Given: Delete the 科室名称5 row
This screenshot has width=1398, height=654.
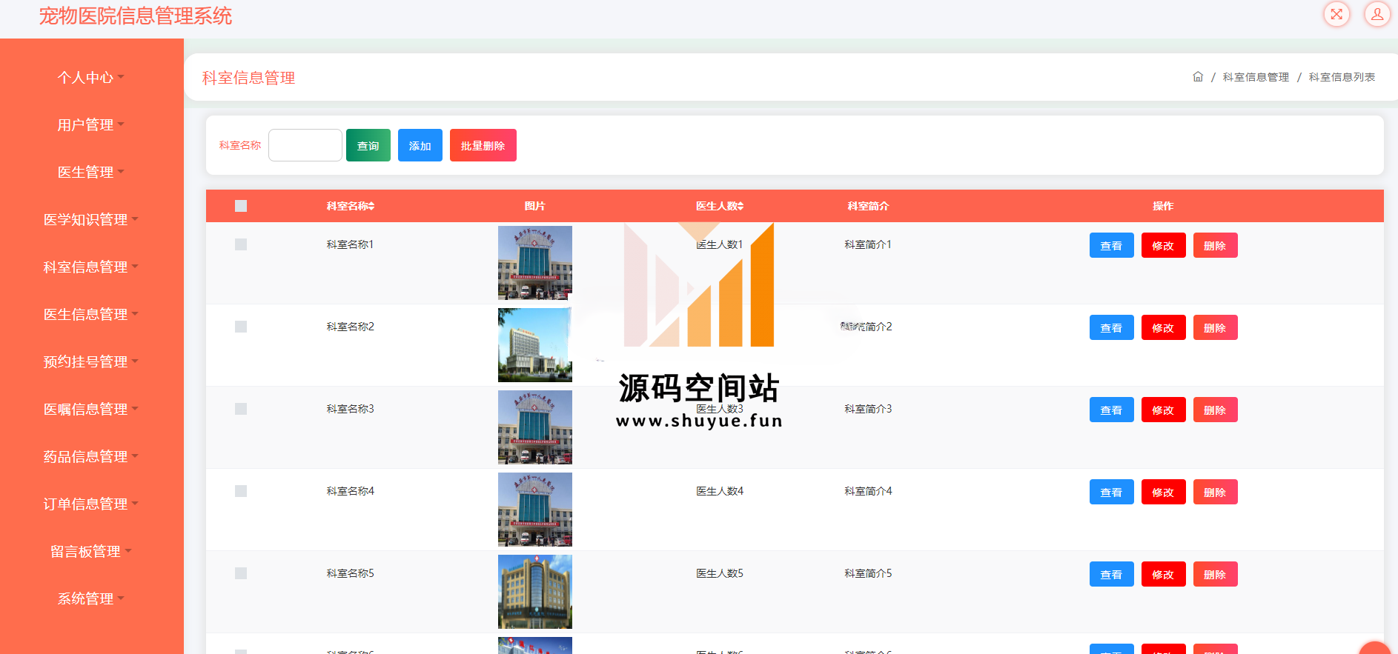Looking at the screenshot, I should (x=1216, y=574).
